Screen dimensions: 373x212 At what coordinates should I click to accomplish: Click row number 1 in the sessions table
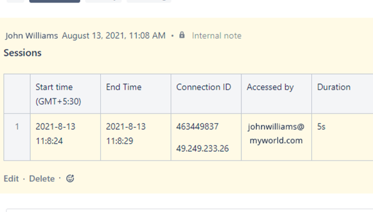tap(17, 127)
